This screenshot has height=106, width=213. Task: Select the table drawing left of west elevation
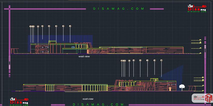tap(15, 50)
